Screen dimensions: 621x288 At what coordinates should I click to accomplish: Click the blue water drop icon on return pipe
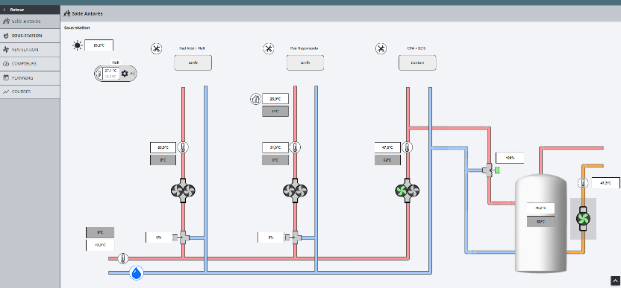pyautogui.click(x=137, y=272)
